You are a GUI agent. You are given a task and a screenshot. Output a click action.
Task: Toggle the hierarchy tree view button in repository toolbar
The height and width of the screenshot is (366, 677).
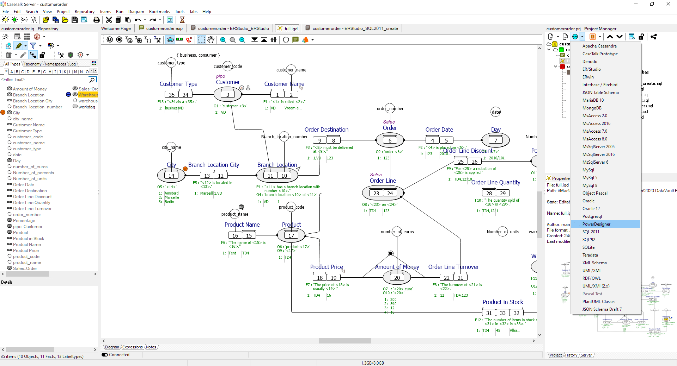[x=33, y=55]
